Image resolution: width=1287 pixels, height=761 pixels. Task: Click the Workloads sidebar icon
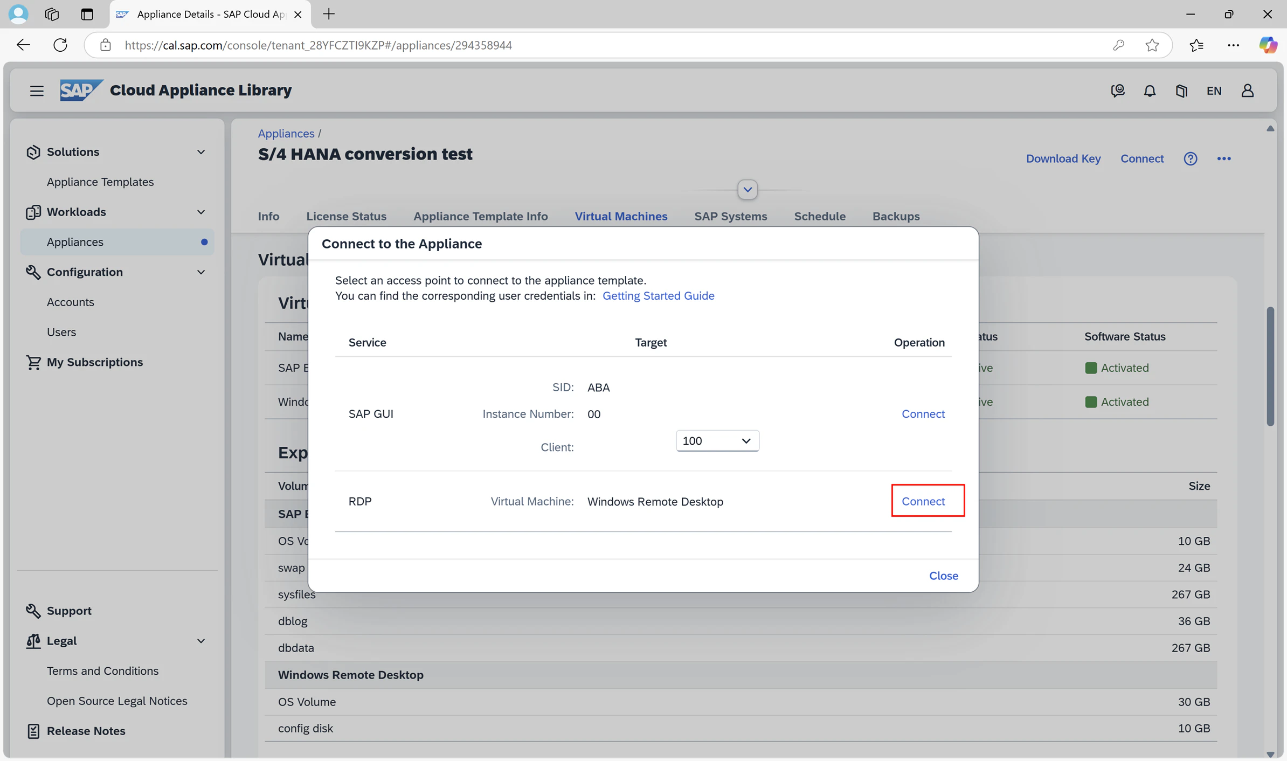33,212
